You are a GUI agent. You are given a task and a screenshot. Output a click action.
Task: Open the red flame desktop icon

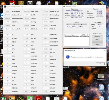(39, 98)
